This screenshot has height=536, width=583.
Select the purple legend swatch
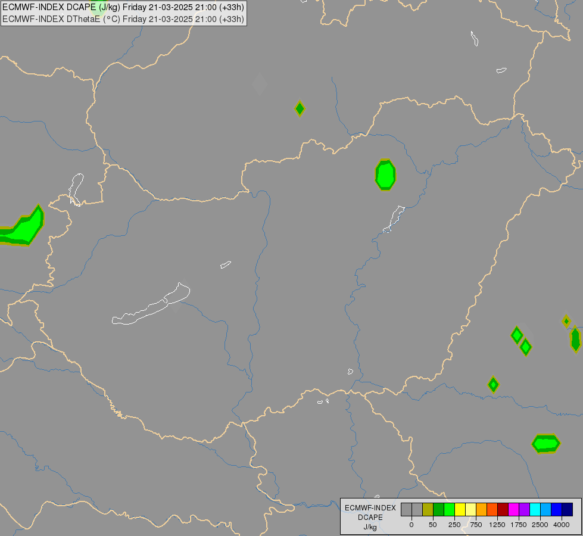525,510
